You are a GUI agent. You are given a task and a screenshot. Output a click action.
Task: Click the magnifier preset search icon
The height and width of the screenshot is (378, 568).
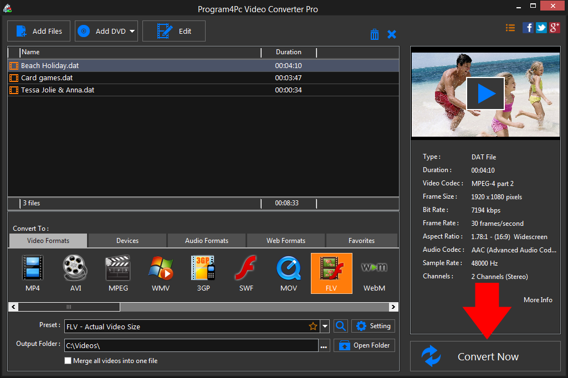[x=341, y=326]
